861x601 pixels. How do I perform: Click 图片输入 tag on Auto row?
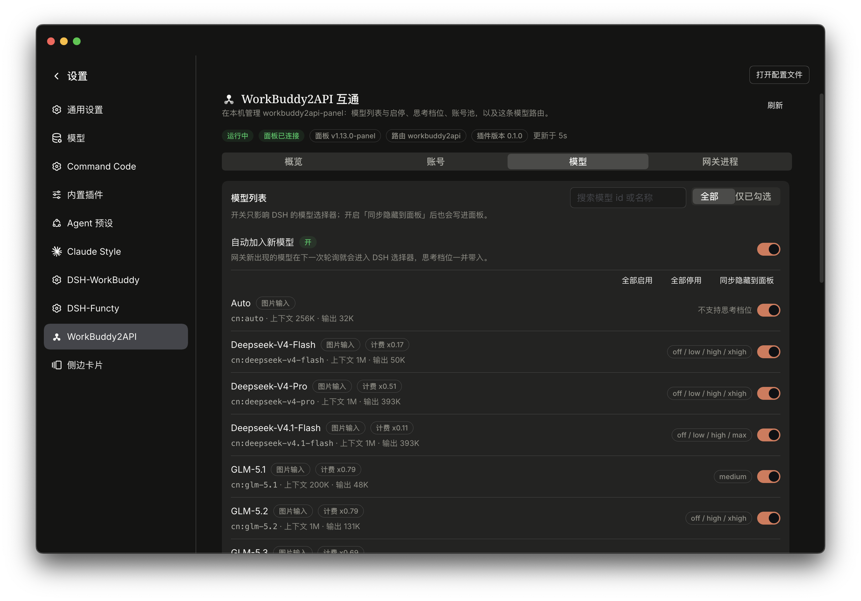click(275, 303)
